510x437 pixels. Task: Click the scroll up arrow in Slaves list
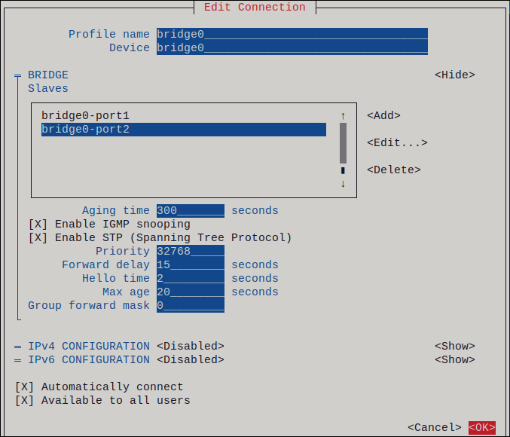point(343,116)
